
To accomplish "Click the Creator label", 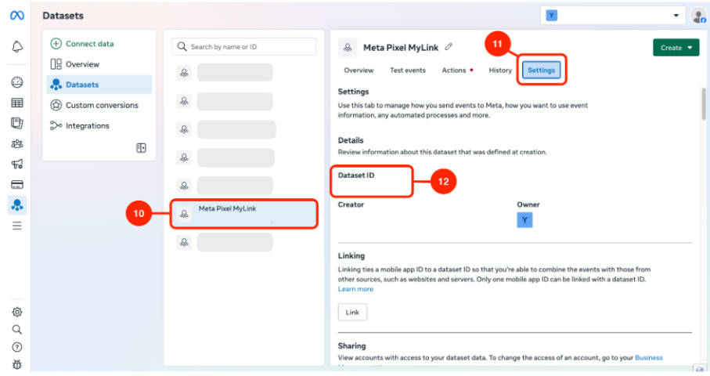I will click(x=351, y=204).
